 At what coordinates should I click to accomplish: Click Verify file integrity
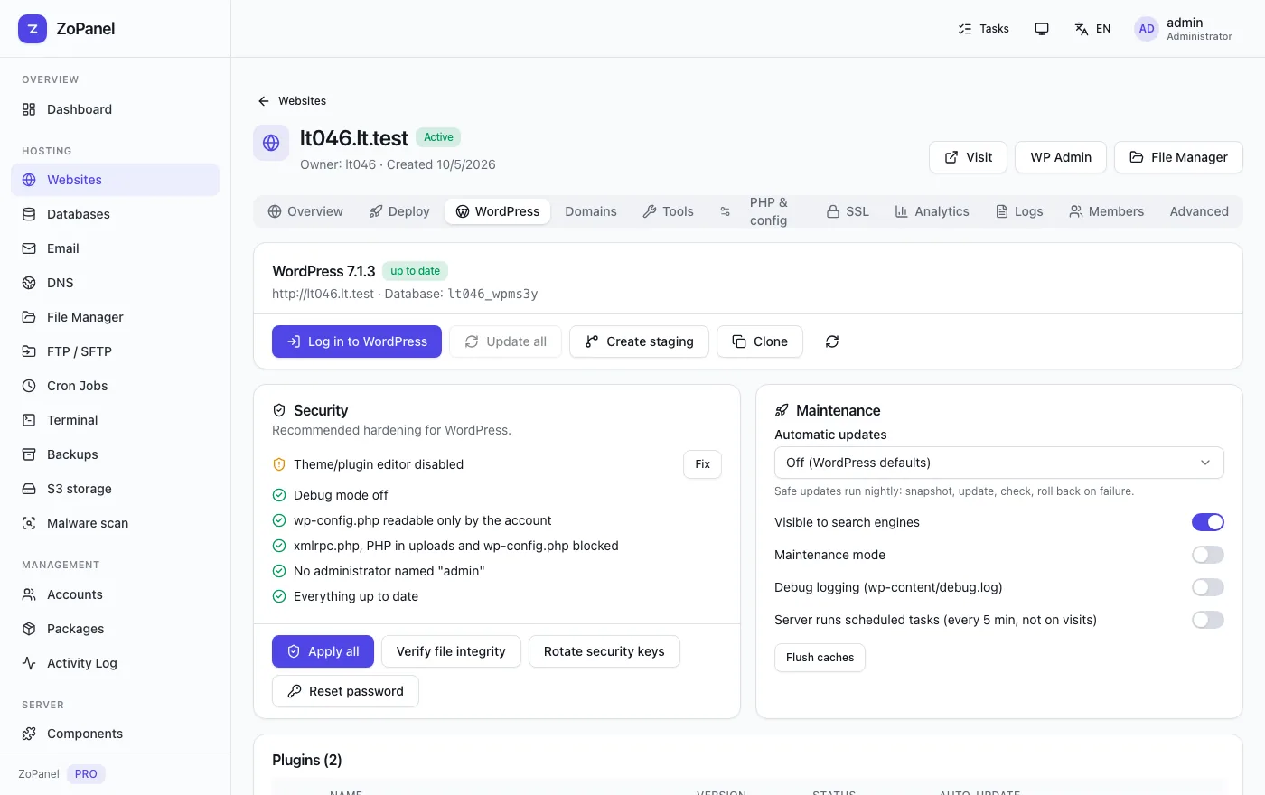pos(451,651)
